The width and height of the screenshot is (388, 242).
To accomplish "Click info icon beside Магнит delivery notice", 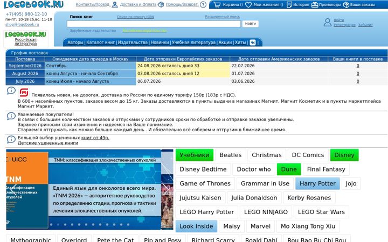I will 11,91.
